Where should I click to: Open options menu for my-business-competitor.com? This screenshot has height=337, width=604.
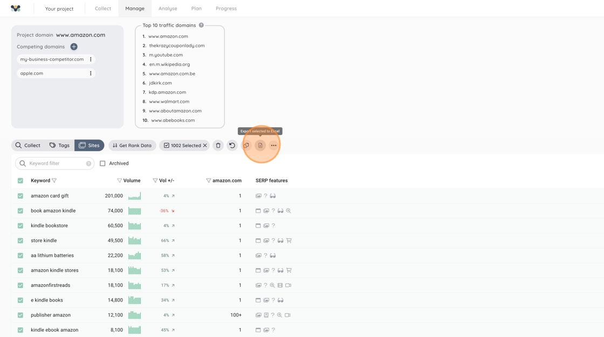[x=91, y=59]
